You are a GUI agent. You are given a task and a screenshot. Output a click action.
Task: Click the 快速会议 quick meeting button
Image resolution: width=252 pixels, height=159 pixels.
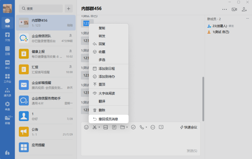189,127
